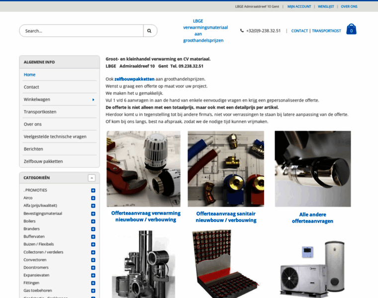
Task: Go to Mijn Account
Action: click(299, 6)
